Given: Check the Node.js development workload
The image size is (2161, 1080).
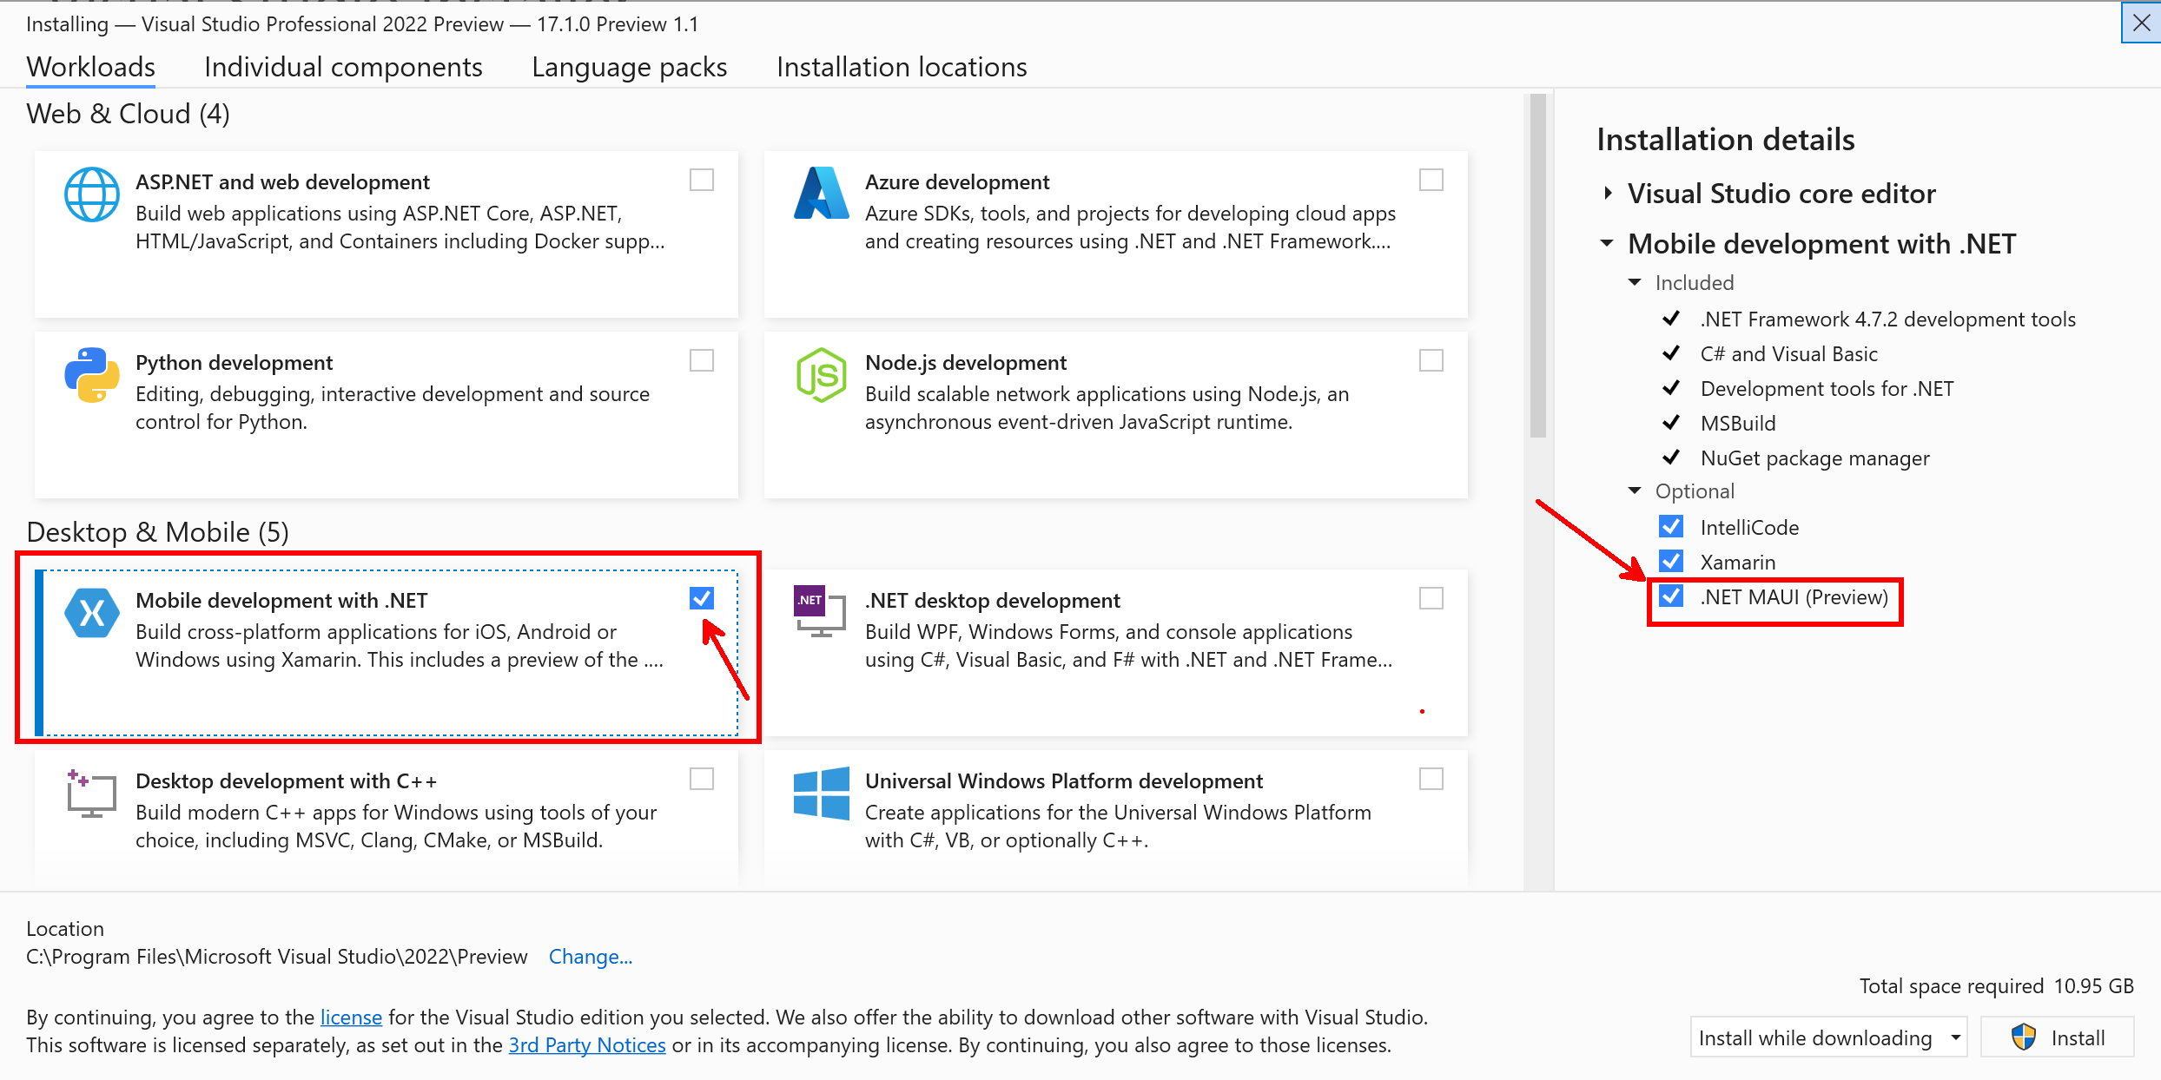Looking at the screenshot, I should pyautogui.click(x=1431, y=360).
